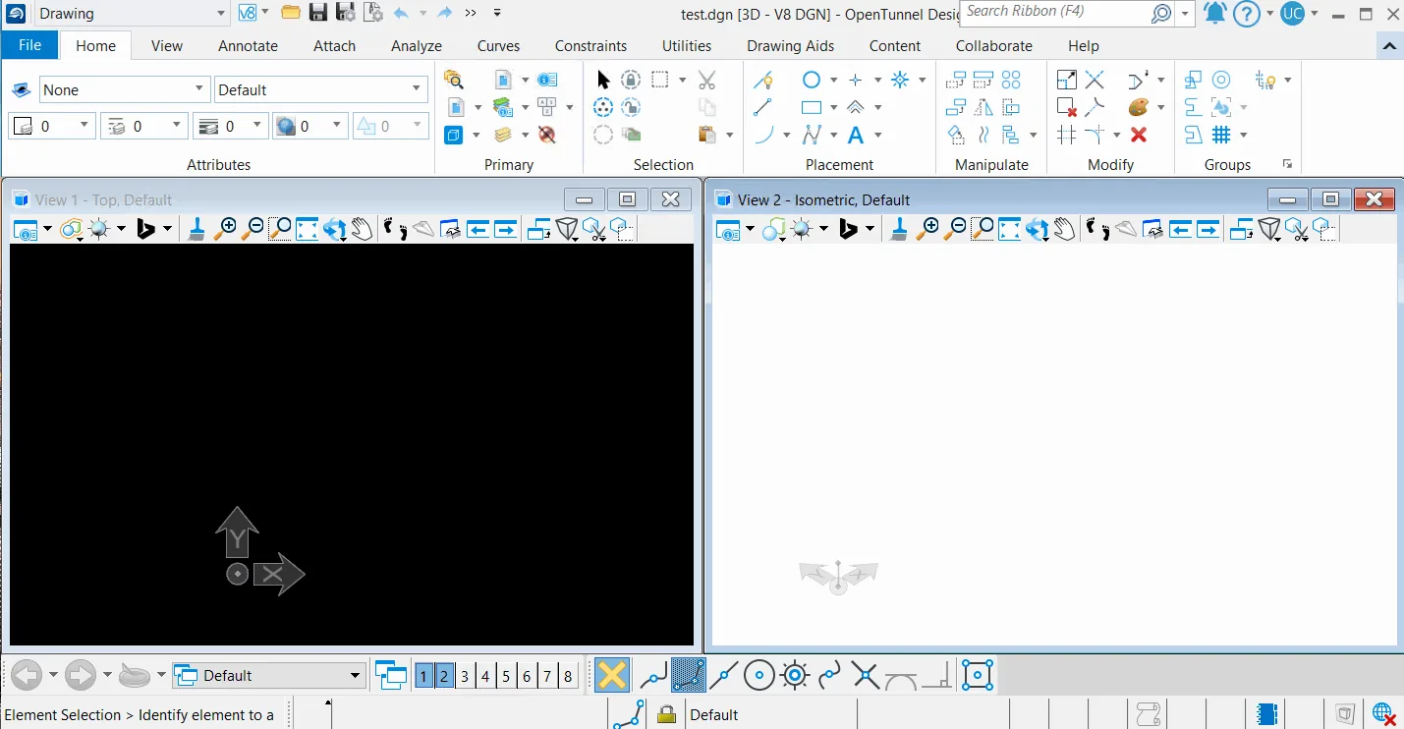Switch to the Collaborate ribbon tab

[994, 45]
